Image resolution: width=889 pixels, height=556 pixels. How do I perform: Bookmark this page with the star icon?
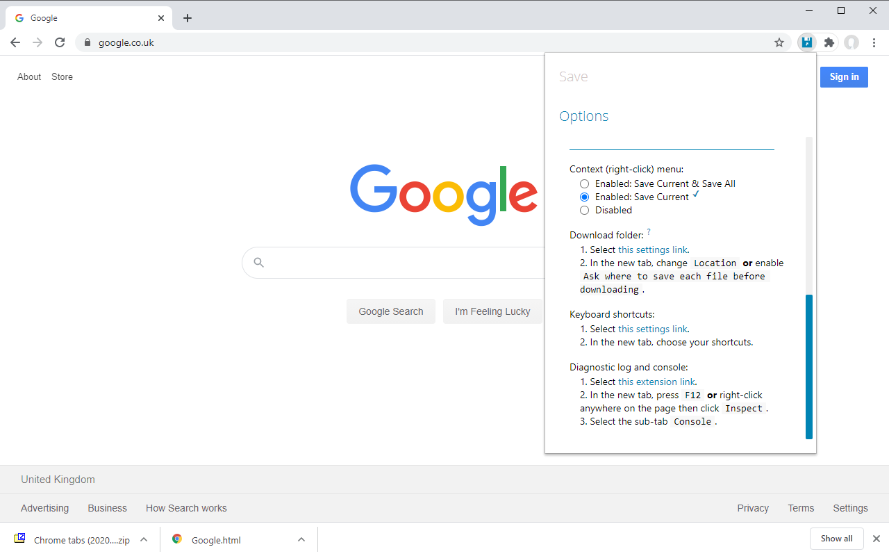pyautogui.click(x=779, y=42)
